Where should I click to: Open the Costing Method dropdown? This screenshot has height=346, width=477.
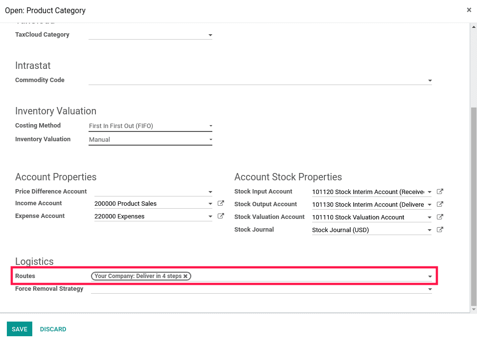coord(150,126)
